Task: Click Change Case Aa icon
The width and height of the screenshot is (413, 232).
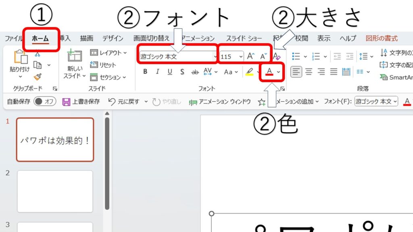Action: pos(228,72)
